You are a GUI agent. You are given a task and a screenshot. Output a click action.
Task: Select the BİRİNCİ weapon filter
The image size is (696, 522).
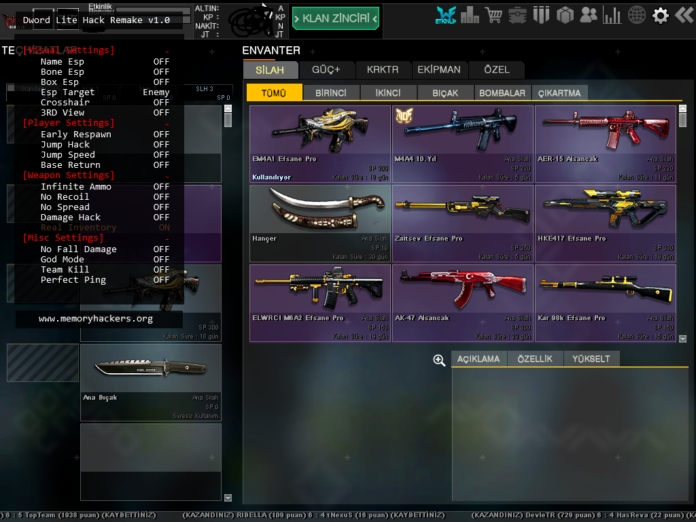click(331, 92)
